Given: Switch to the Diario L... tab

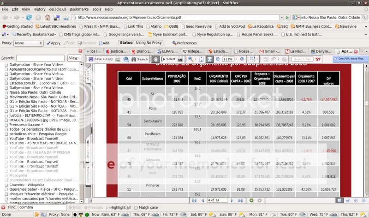Looking at the screenshot, I should pos(142,51).
